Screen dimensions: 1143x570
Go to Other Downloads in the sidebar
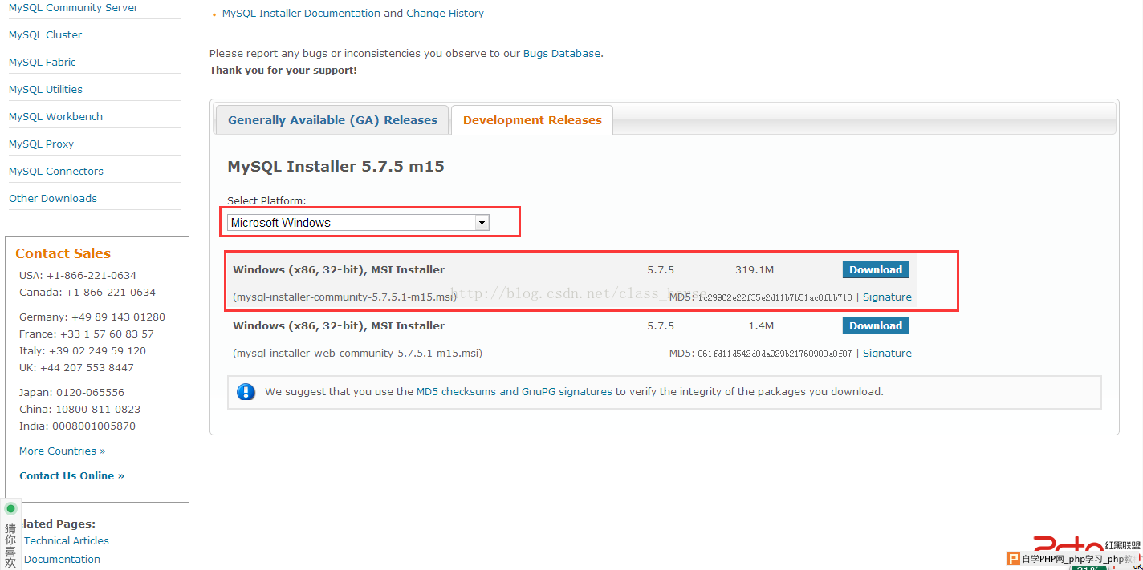53,199
